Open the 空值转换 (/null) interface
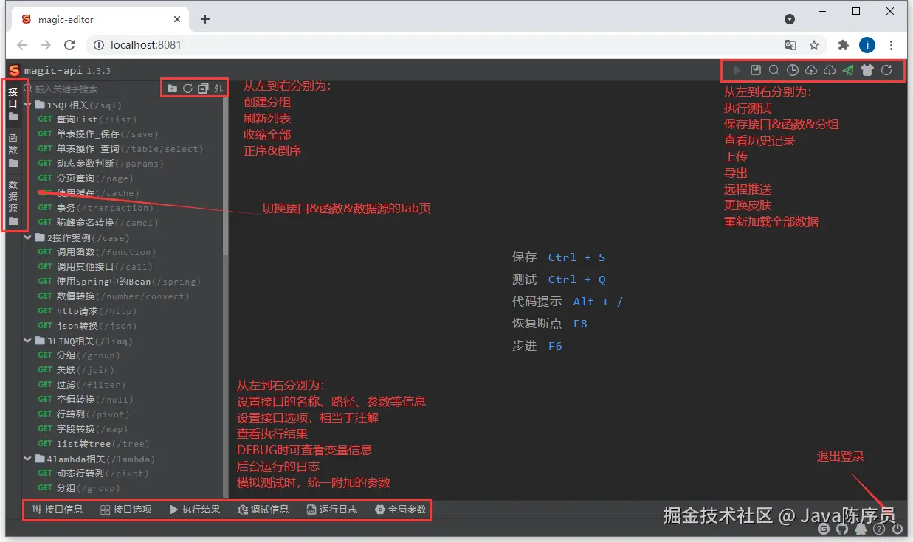The height and width of the screenshot is (542, 913). (86, 400)
